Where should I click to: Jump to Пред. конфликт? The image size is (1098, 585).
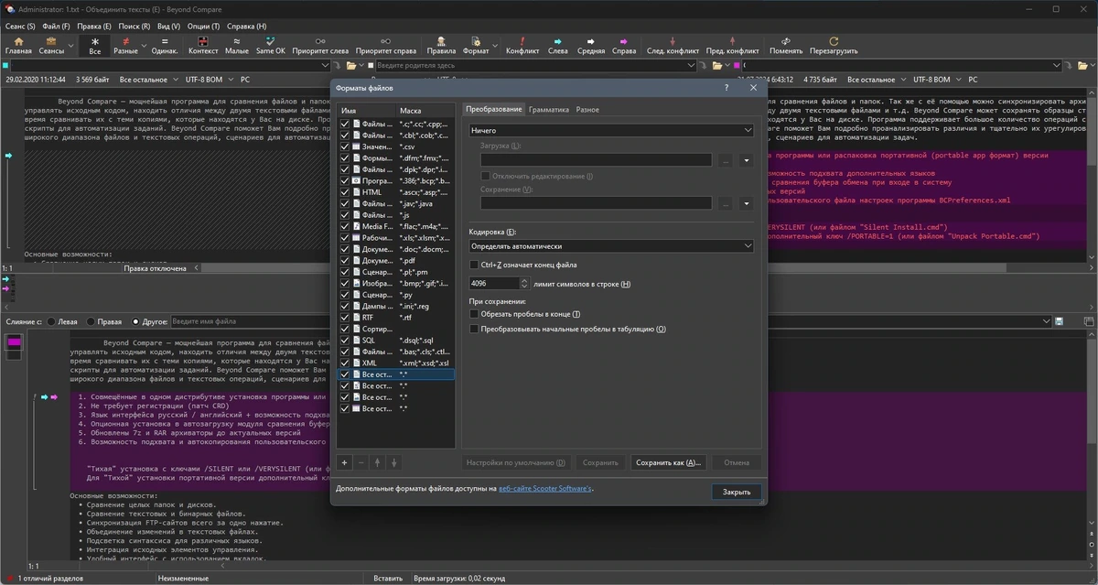pos(734,46)
